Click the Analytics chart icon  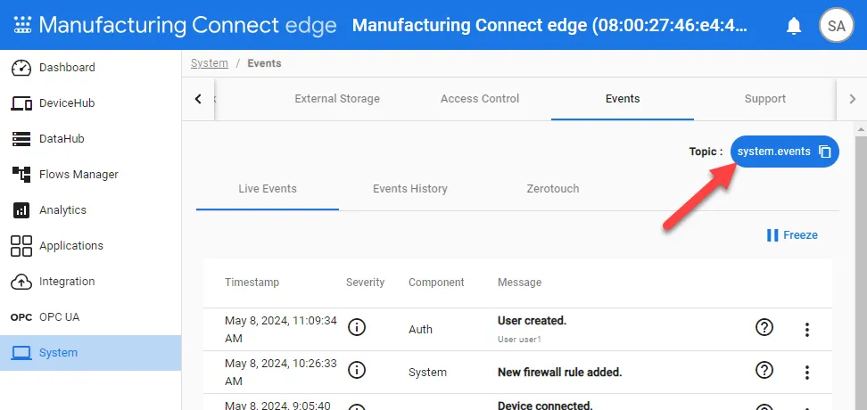pyautogui.click(x=21, y=210)
